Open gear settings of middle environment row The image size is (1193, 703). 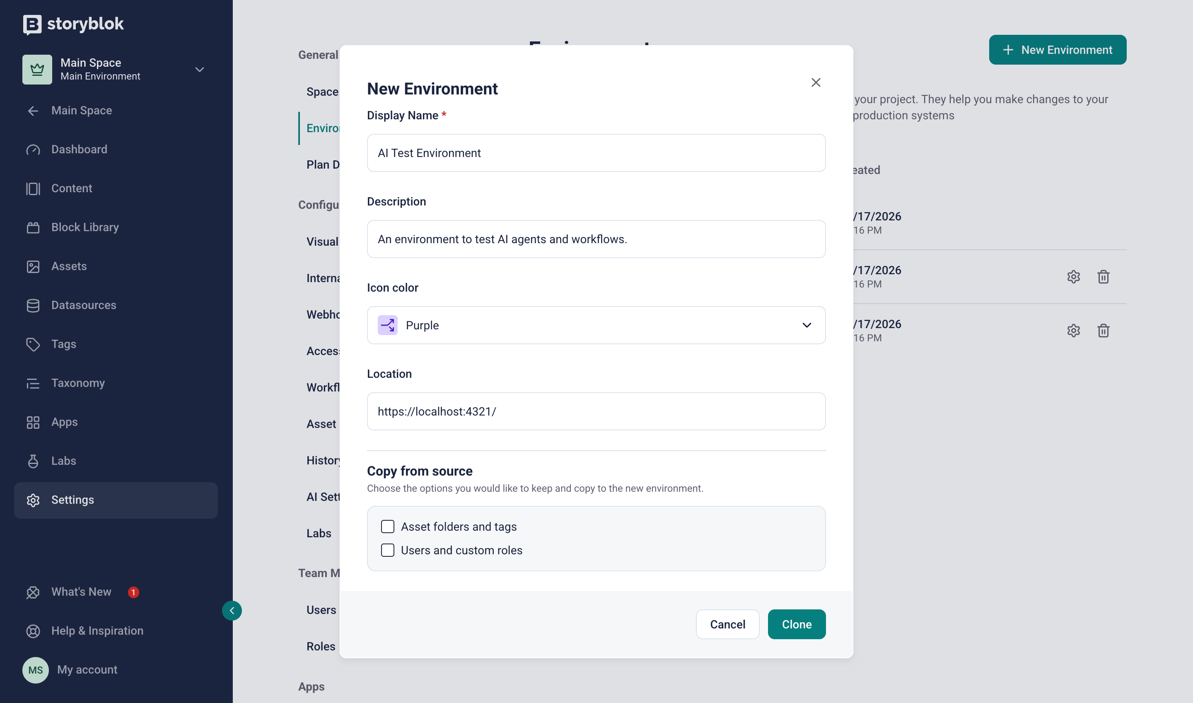click(x=1073, y=277)
